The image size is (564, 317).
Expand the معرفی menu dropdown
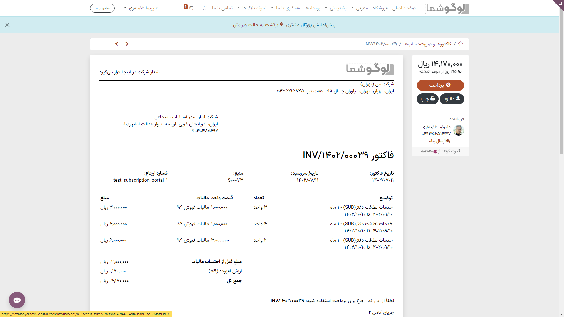coord(360,8)
